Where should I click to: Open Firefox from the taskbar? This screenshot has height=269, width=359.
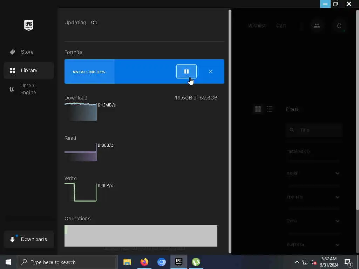pos(144,262)
